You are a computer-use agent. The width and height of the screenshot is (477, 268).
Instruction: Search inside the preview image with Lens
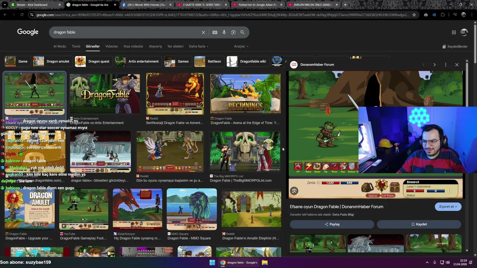click(294, 191)
